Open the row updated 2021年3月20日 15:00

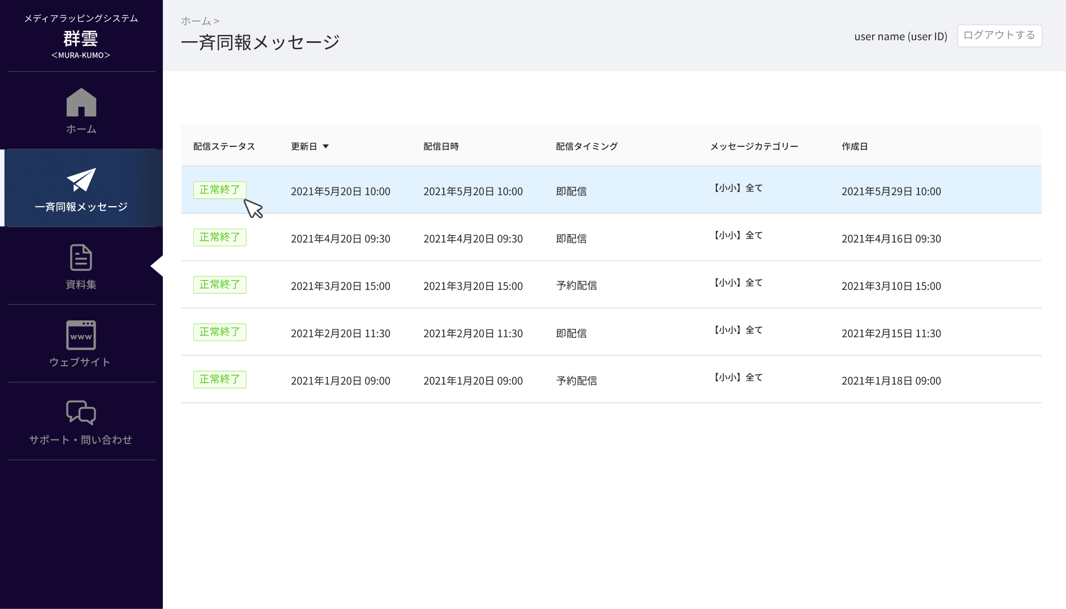[611, 285]
